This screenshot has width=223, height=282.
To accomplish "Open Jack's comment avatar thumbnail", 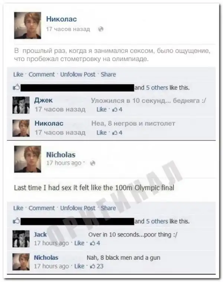I will [x=21, y=239].
